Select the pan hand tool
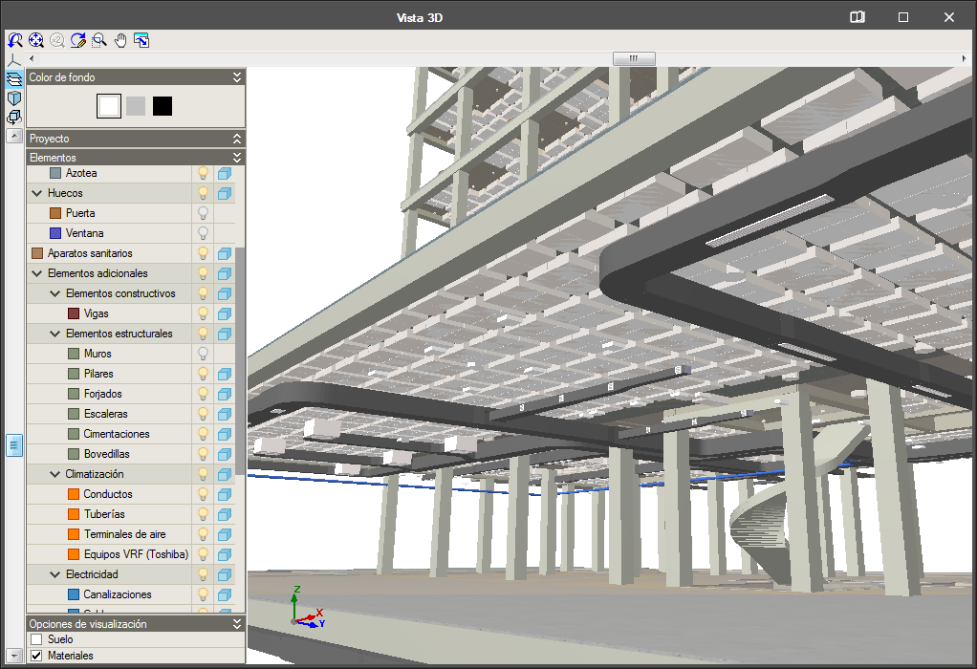The width and height of the screenshot is (977, 669). tap(120, 40)
